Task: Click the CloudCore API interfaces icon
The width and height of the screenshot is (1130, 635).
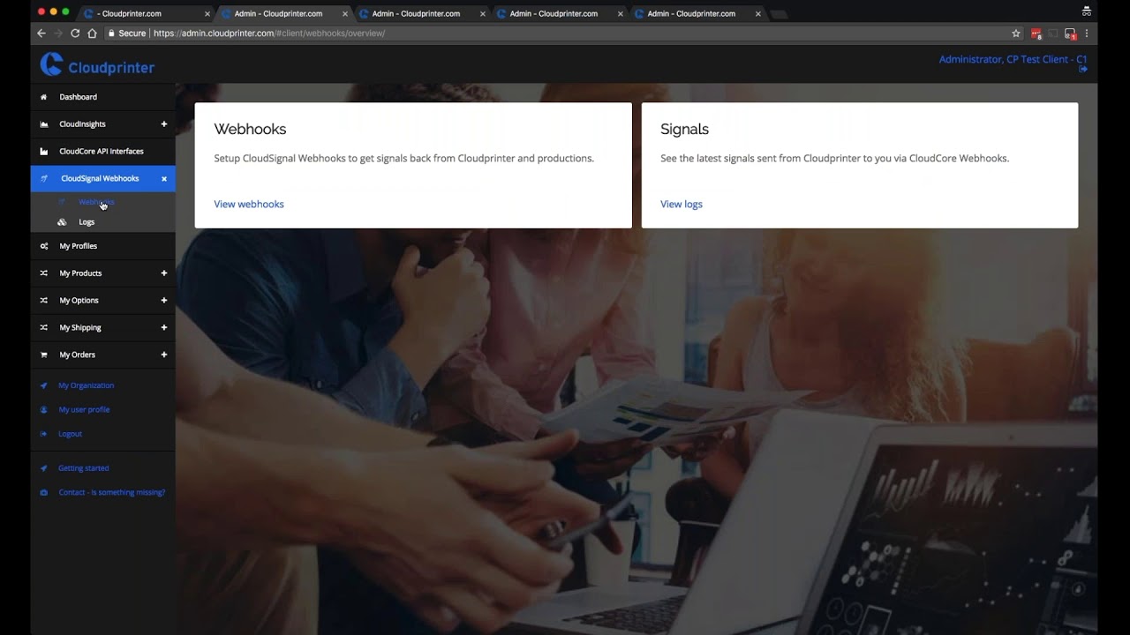Action: [x=44, y=152]
